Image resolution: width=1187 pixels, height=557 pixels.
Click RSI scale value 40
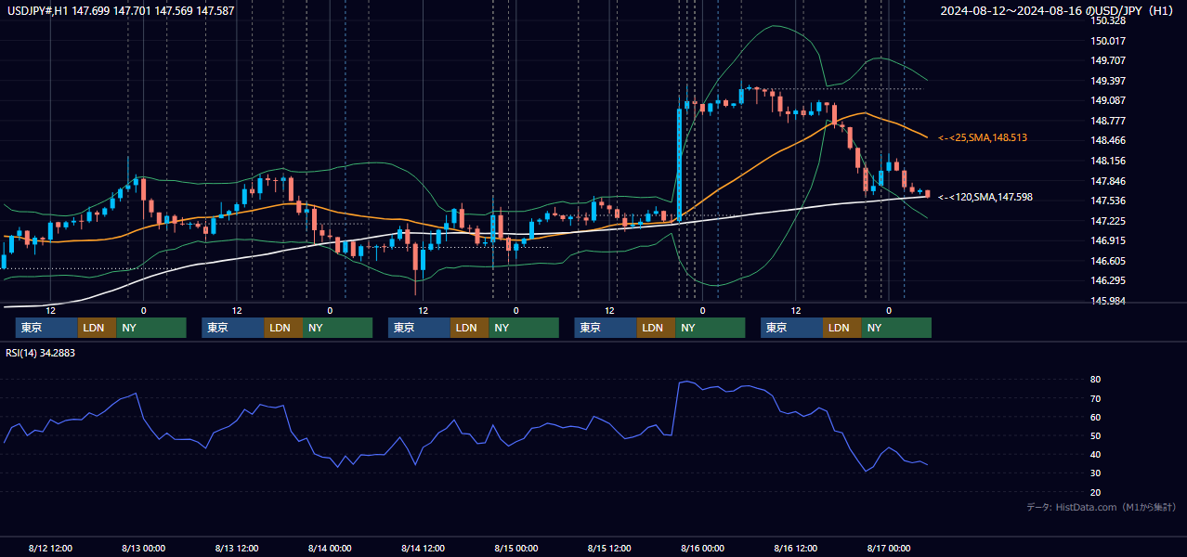click(1096, 454)
